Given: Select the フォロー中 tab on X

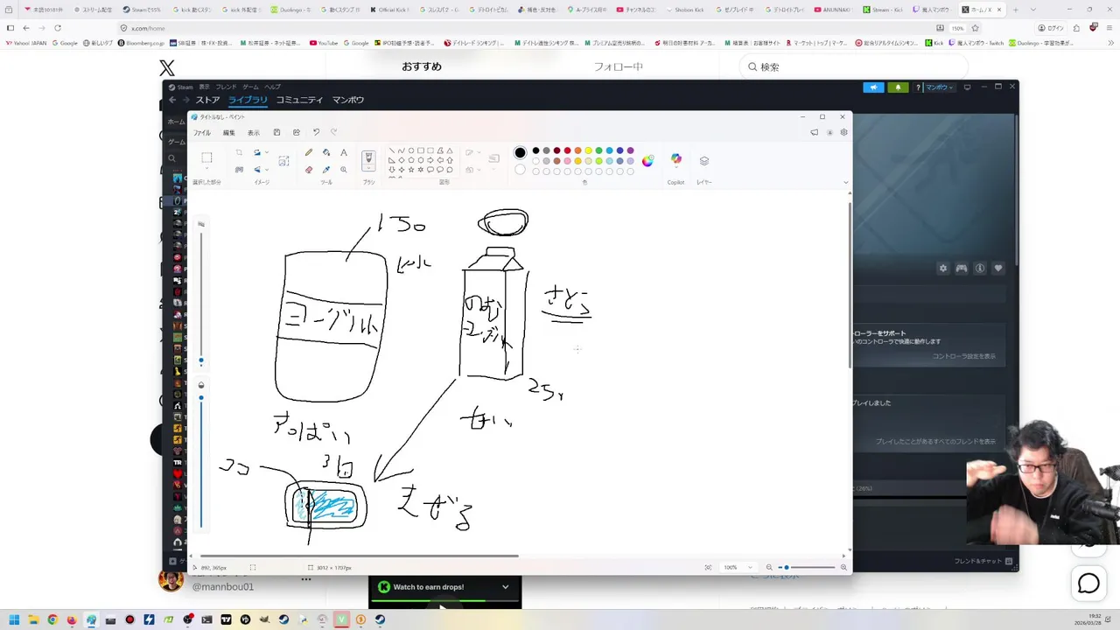Looking at the screenshot, I should pyautogui.click(x=619, y=66).
